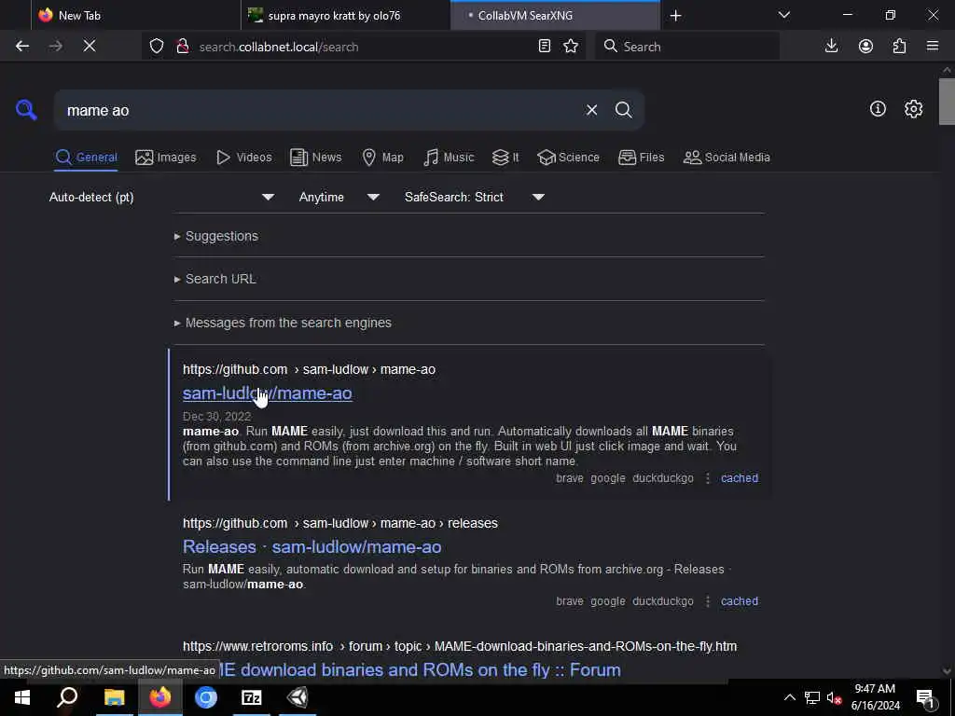Open the extensions puzzle icon
Image resolution: width=955 pixels, height=716 pixels.
pyautogui.click(x=900, y=47)
